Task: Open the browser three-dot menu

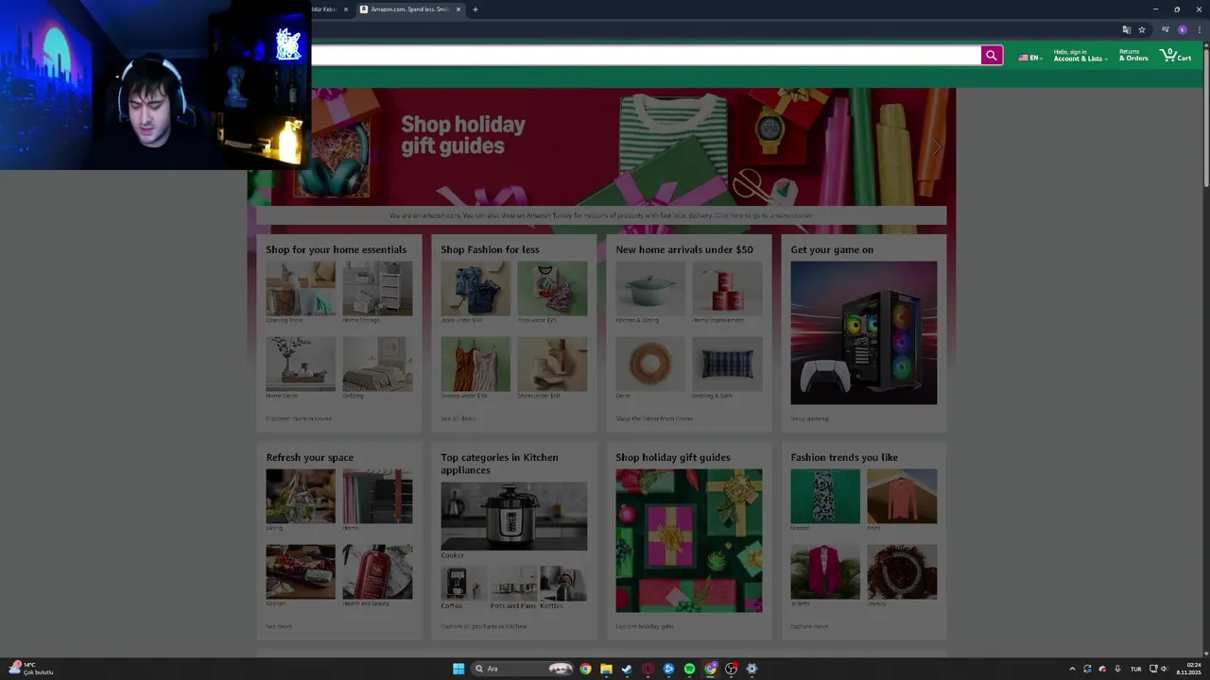Action: point(1200,29)
